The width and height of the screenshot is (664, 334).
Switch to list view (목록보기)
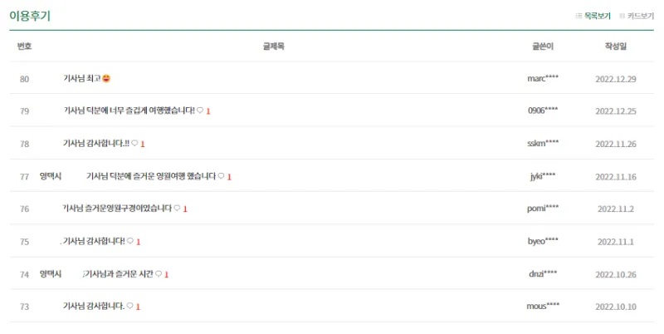(x=593, y=16)
